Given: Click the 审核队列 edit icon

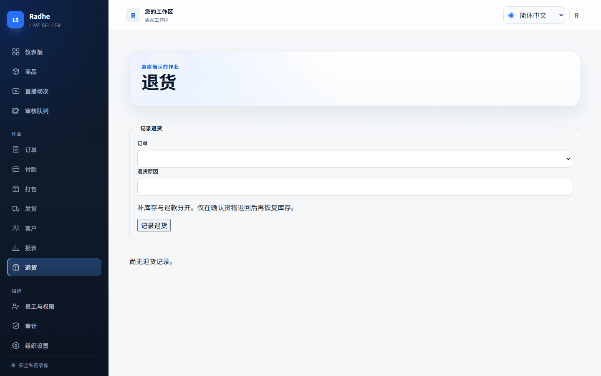Looking at the screenshot, I should click(16, 111).
